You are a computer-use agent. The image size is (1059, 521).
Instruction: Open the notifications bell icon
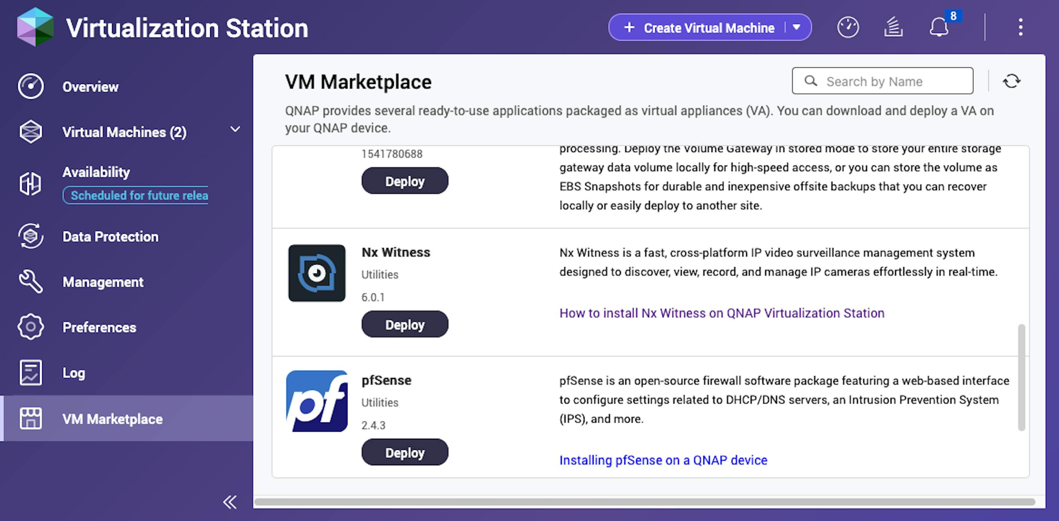939,28
